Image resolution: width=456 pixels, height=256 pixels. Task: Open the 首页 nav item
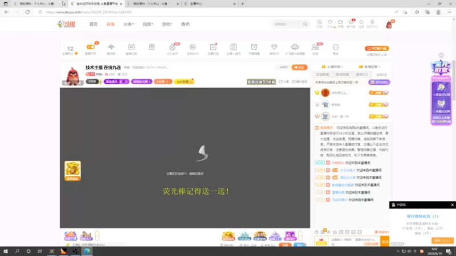[93, 24]
